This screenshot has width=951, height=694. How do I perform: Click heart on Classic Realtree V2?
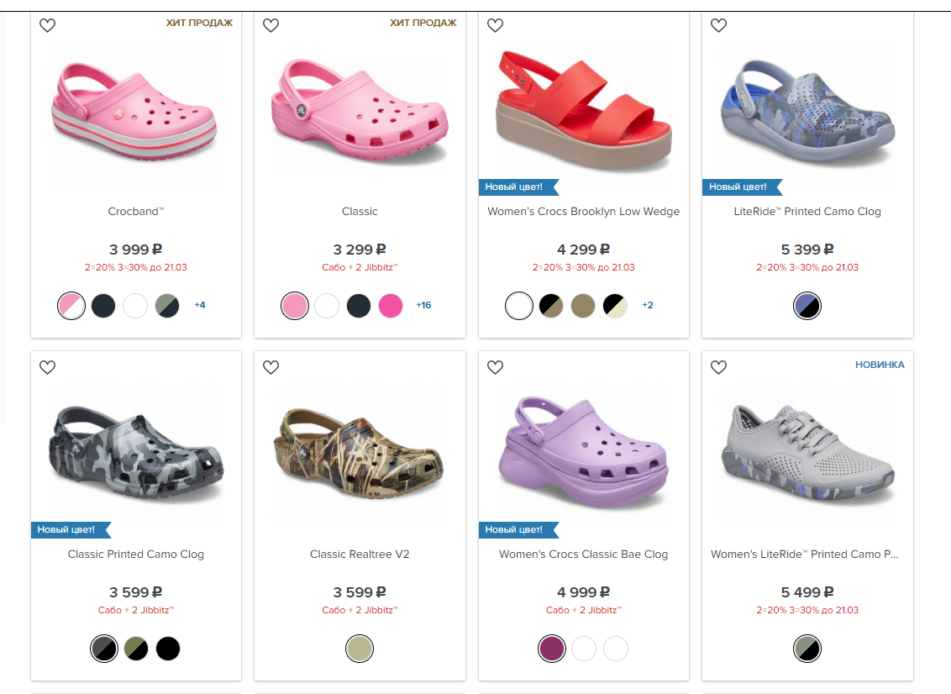pos(271,367)
